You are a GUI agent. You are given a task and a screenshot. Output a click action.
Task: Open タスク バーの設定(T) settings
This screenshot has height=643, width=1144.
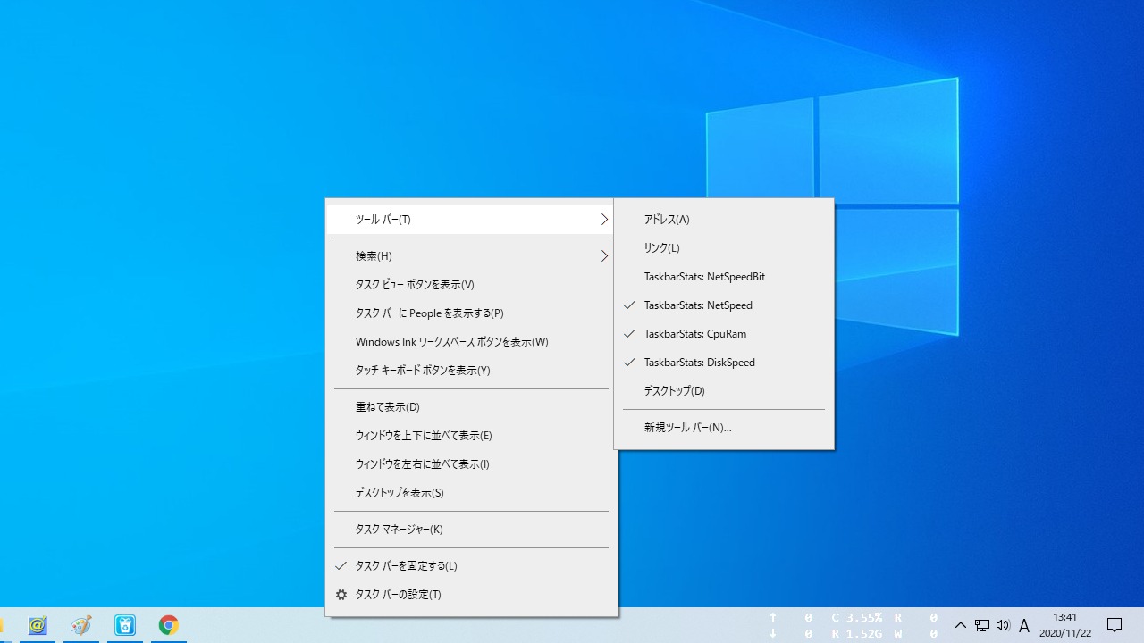(471, 595)
